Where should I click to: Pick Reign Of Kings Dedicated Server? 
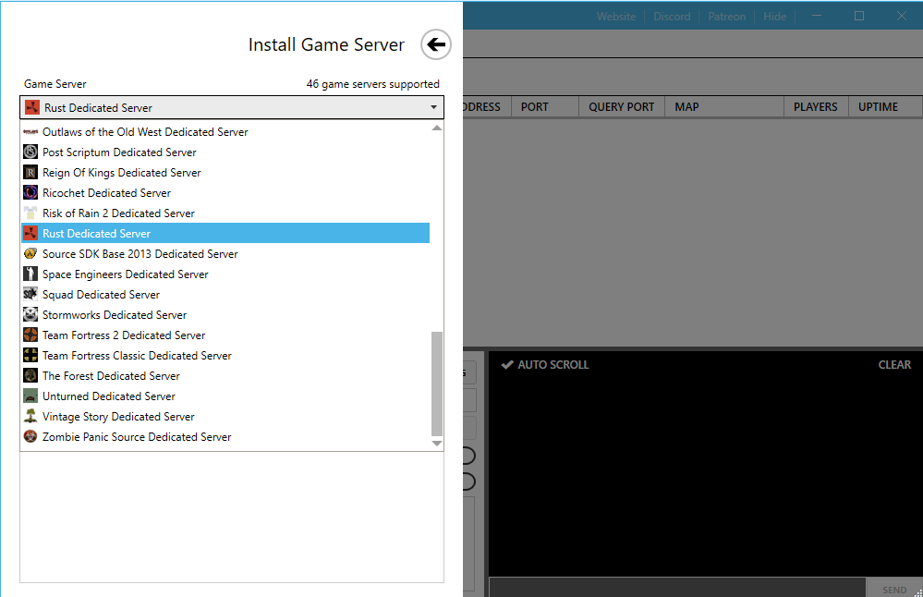pos(225,173)
